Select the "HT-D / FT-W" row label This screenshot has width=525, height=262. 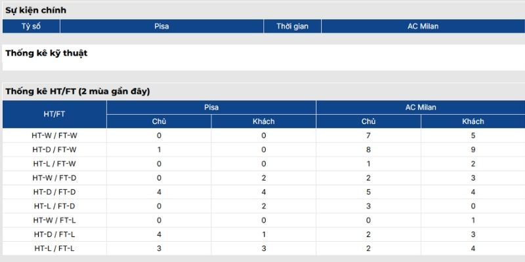click(54, 149)
